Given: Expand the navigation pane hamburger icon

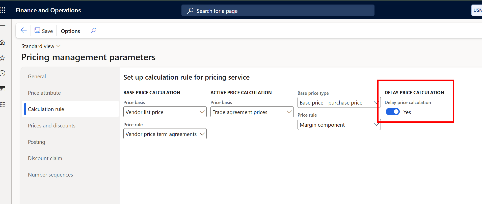Looking at the screenshot, I should (x=3, y=27).
